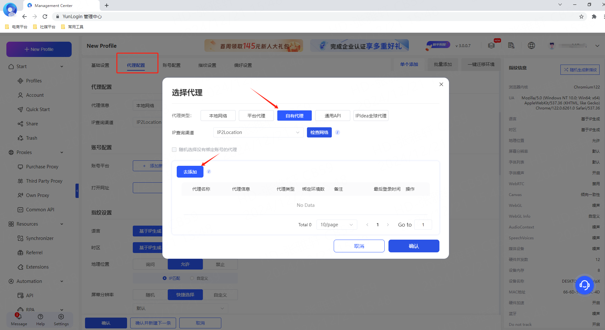The height and width of the screenshot is (330, 605).
Task: Click the 确认 button in dialog
Action: [x=414, y=246]
